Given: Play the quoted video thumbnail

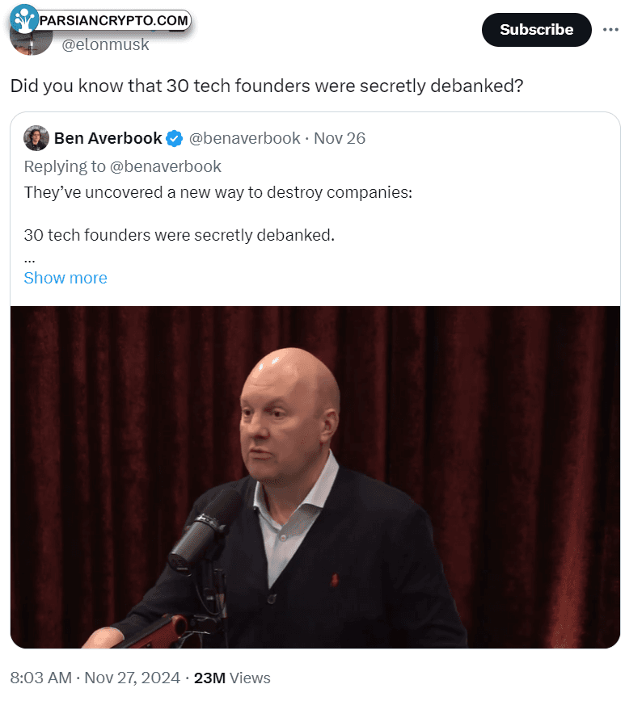Looking at the screenshot, I should pyautogui.click(x=315, y=477).
